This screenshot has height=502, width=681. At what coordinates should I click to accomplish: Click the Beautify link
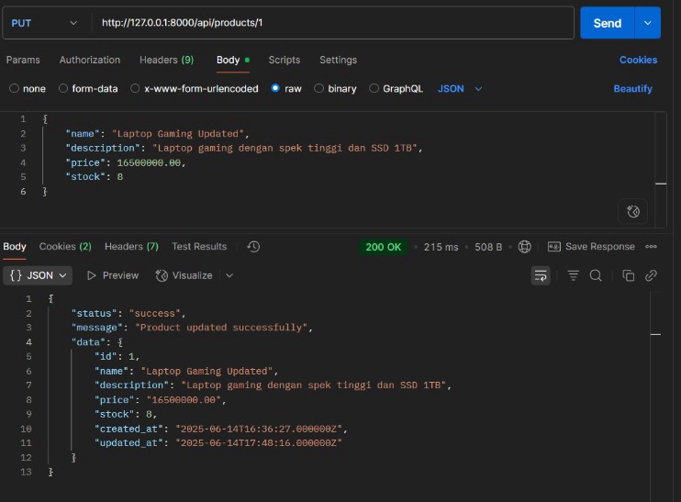(632, 89)
